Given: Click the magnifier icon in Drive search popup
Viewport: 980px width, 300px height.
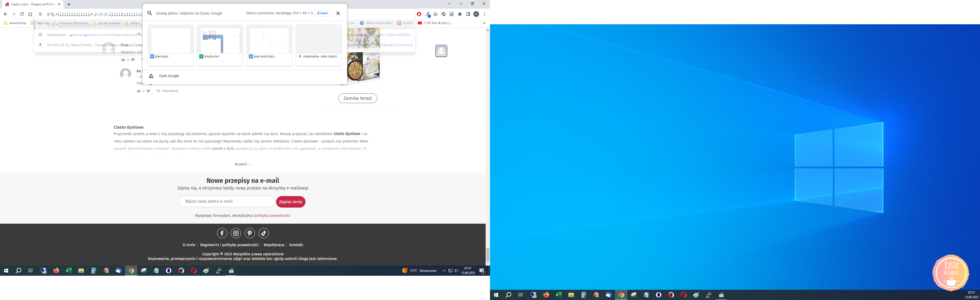Looking at the screenshot, I should [x=150, y=13].
